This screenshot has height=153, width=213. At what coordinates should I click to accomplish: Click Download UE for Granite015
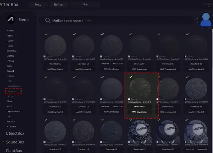click(x=111, y=149)
